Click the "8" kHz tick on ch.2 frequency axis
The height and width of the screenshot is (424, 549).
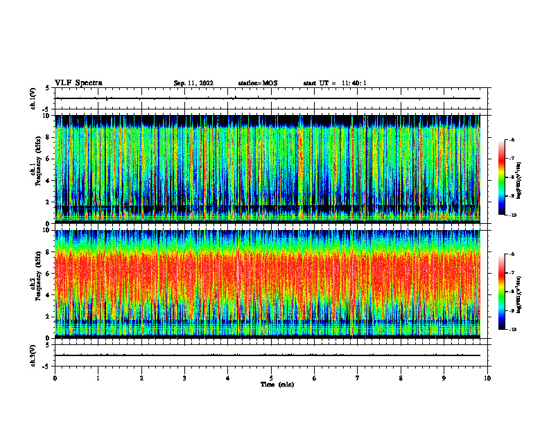click(49, 252)
